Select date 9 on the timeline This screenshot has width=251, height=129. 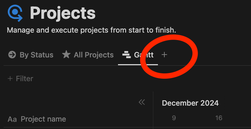[x=174, y=118]
